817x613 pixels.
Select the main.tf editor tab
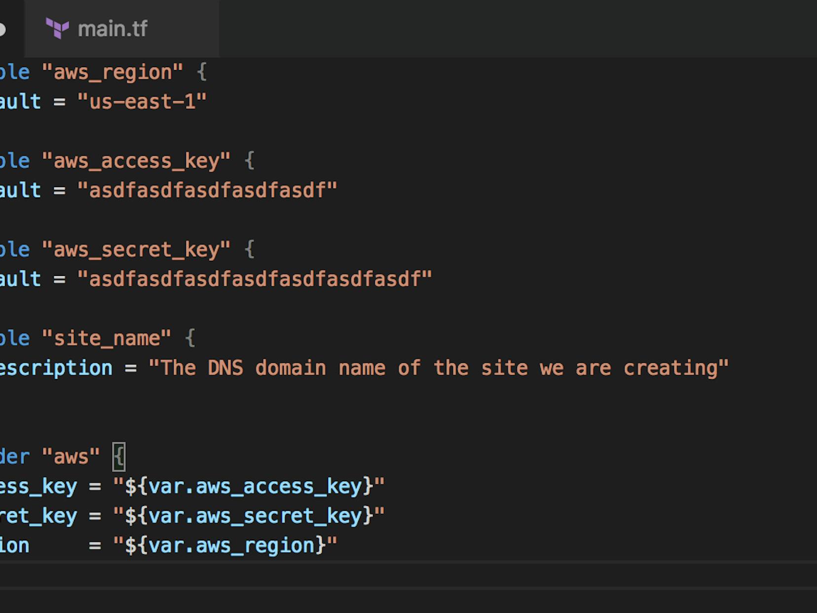(112, 29)
